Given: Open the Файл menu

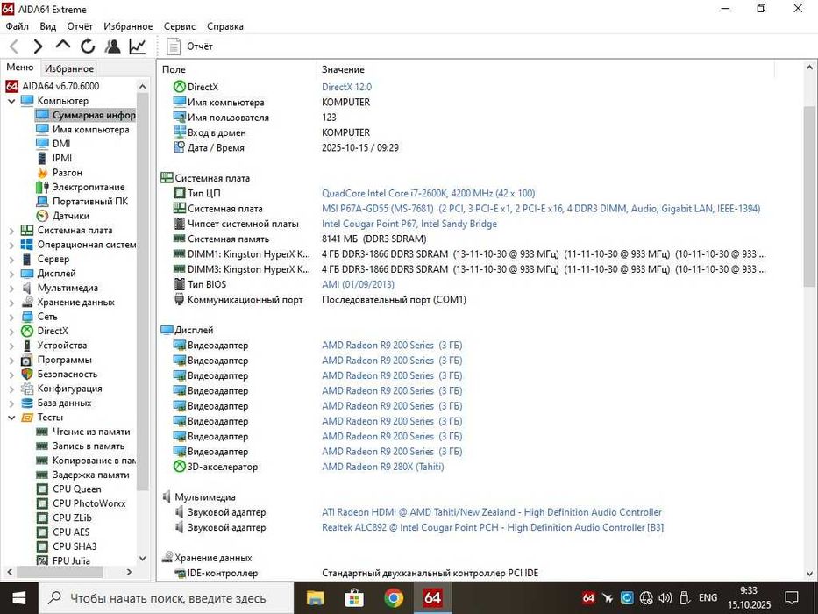Looking at the screenshot, I should tap(18, 26).
